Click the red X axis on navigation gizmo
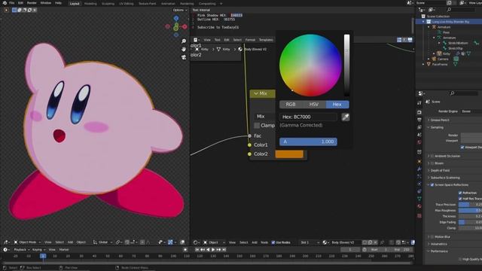This screenshot has height=271, width=482. (185, 27)
